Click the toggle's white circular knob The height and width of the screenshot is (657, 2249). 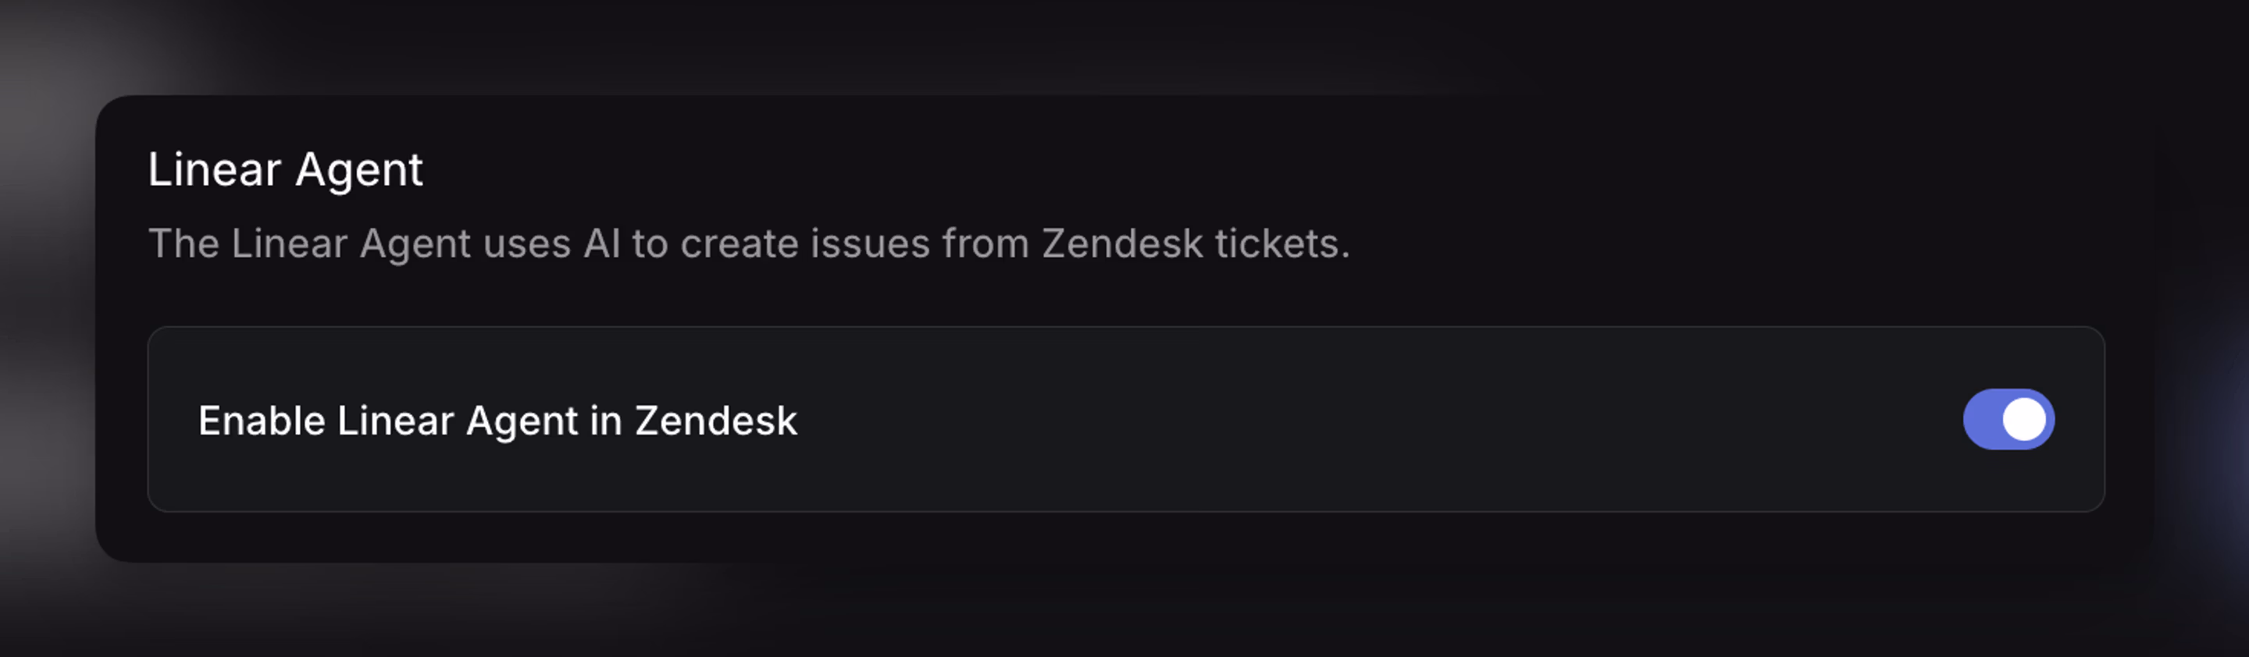(2024, 419)
